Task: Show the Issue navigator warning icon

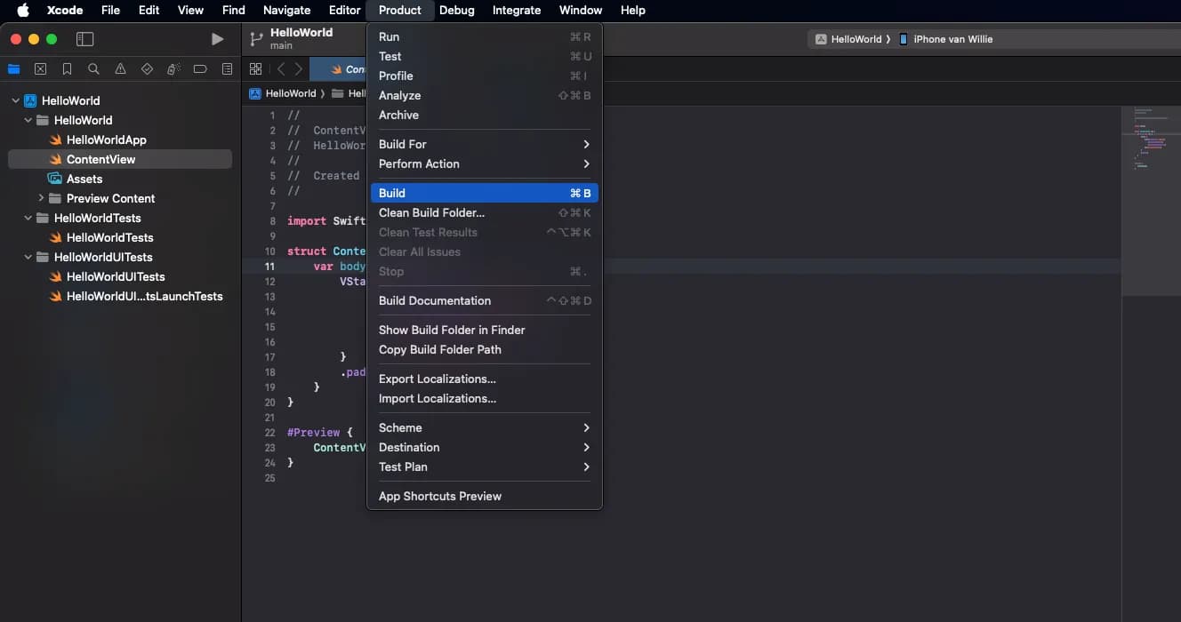Action: pos(120,69)
